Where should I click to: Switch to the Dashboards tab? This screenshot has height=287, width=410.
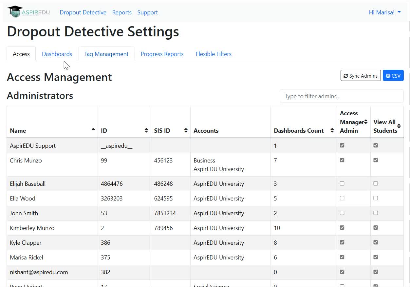(57, 54)
